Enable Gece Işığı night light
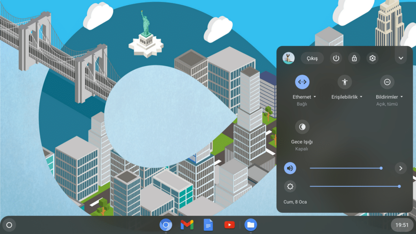The height and width of the screenshot is (234, 416). (302, 127)
